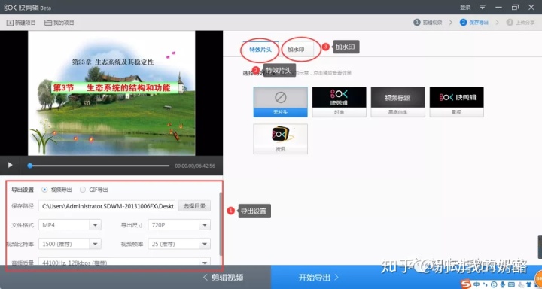Minimize the 快剪辑 window
This screenshot has height=289, width=542.
[498, 8]
